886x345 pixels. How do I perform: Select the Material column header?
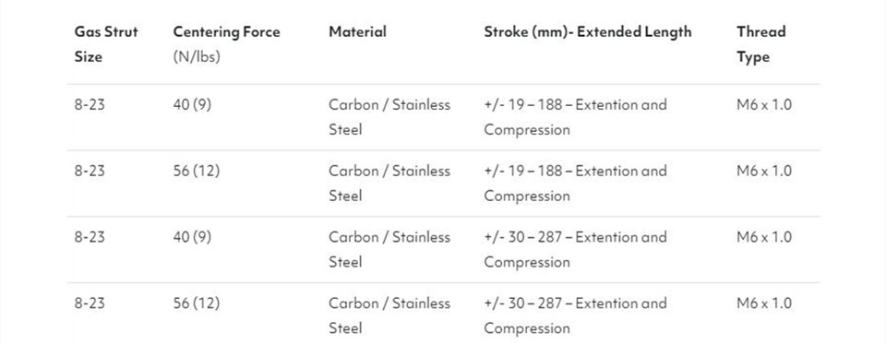coord(357,31)
